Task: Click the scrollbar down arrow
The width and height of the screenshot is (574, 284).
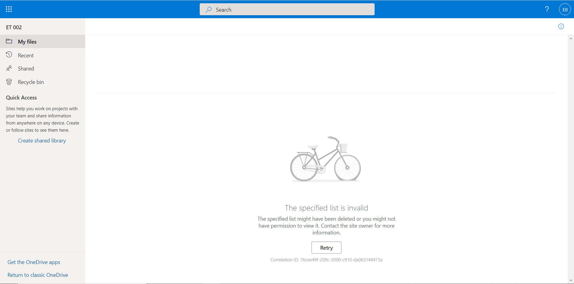Action: pyautogui.click(x=571, y=281)
